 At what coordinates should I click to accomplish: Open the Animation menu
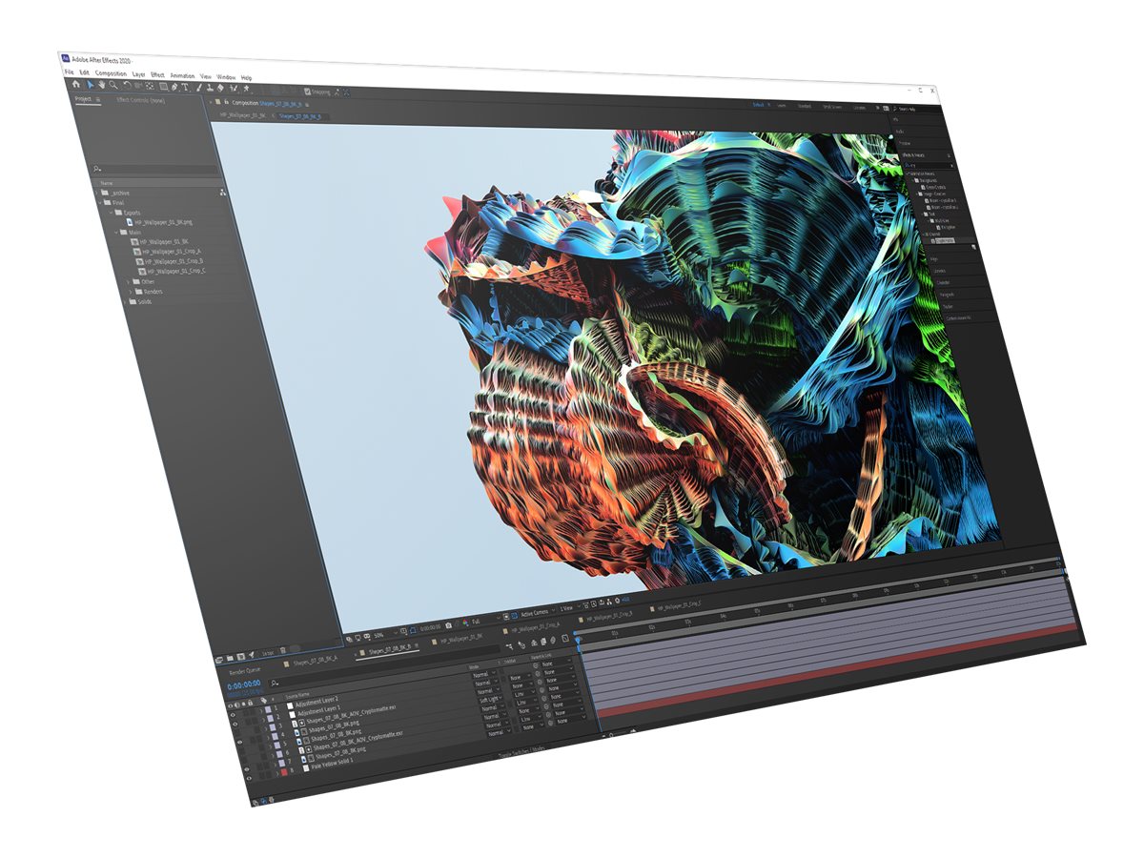[x=182, y=76]
